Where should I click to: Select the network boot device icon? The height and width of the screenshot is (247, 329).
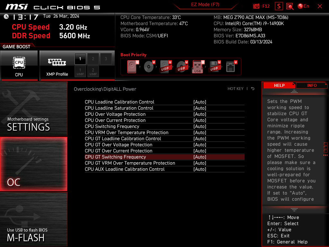[x=231, y=67]
